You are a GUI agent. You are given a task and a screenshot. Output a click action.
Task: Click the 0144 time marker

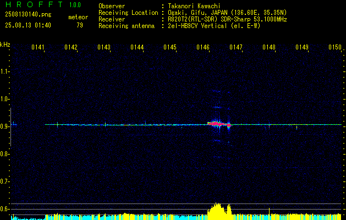point(137,47)
